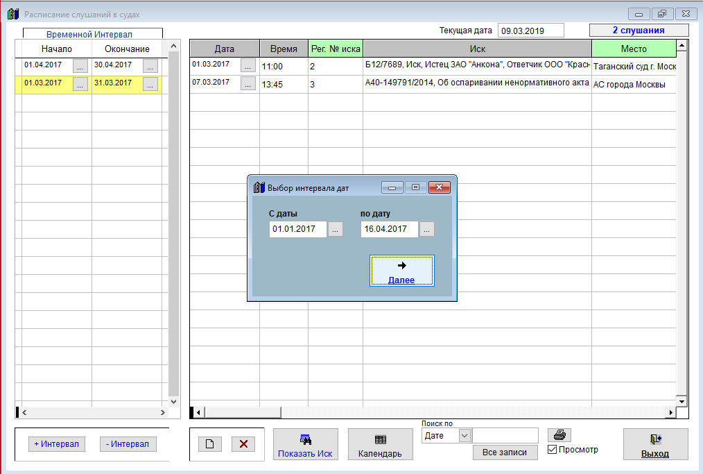
Task: Open date picker for С даты field
Action: coord(336,230)
